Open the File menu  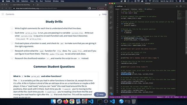point(13,1)
